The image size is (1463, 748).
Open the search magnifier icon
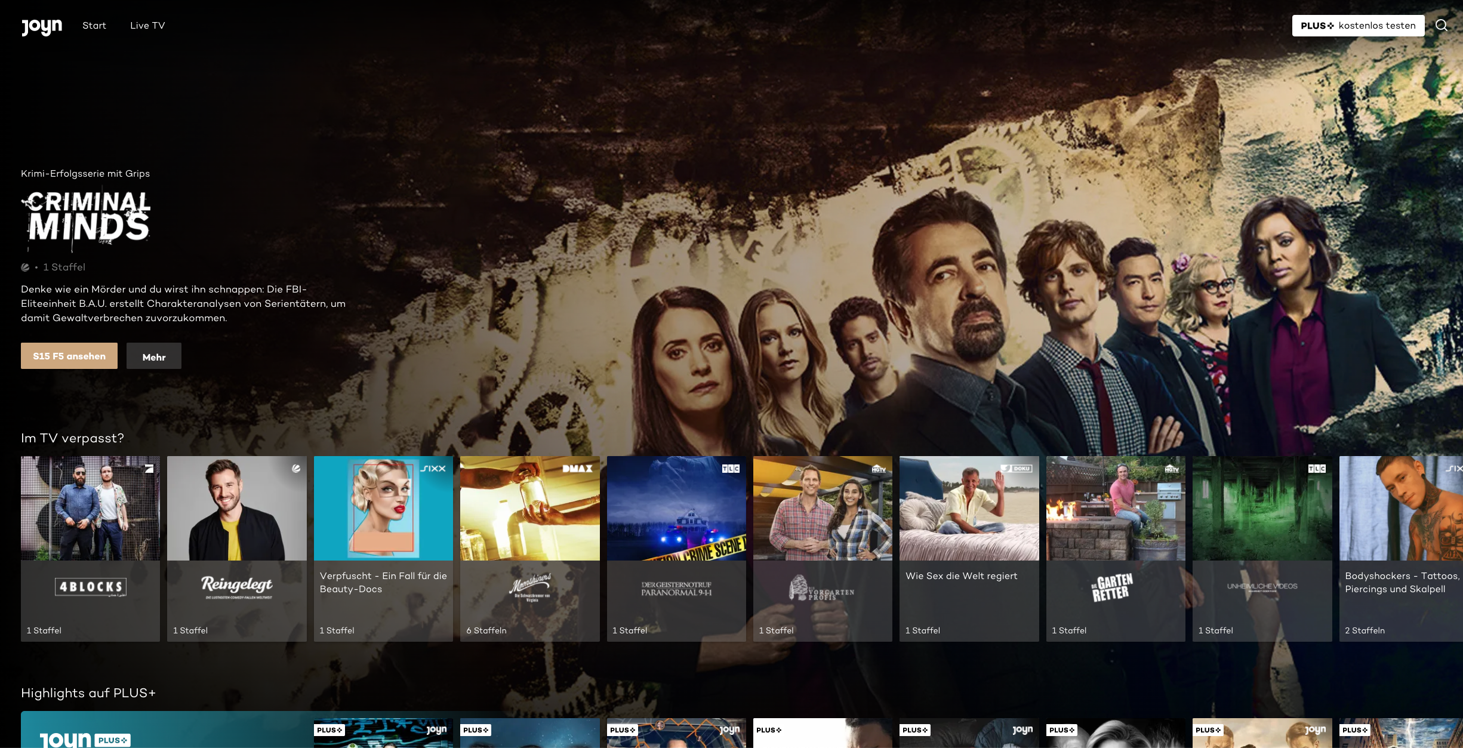click(x=1442, y=25)
